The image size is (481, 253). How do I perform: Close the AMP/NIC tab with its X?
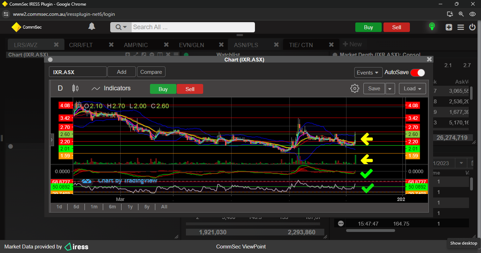click(x=167, y=45)
